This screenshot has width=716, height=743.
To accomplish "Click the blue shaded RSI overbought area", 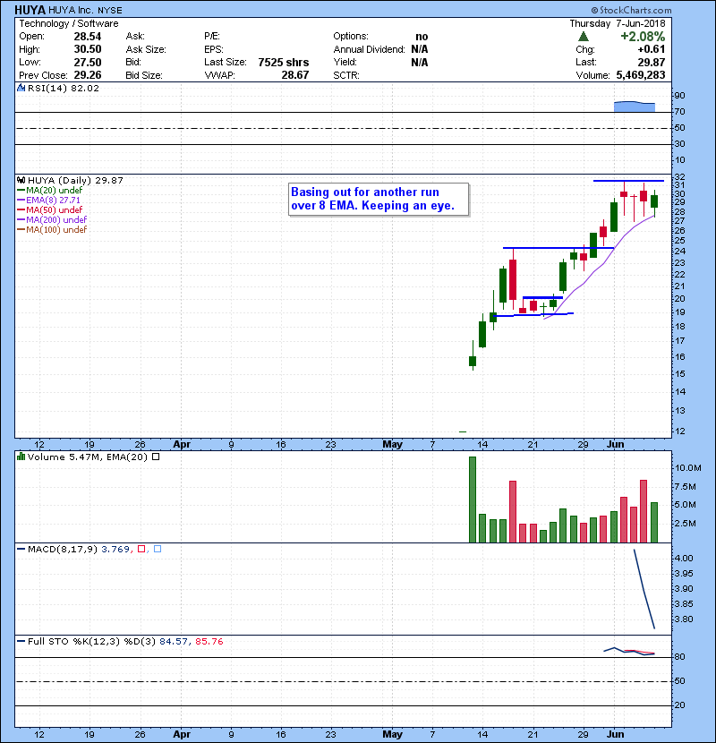I will click(x=635, y=107).
